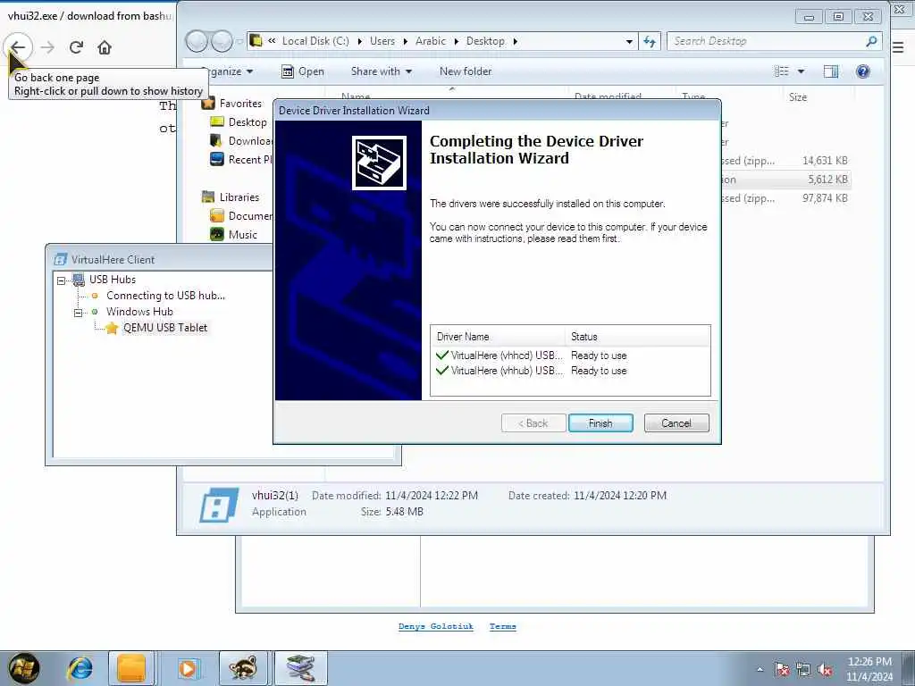Open Windows Media Player from taskbar
Image resolution: width=915 pixels, height=686 pixels.
tap(188, 668)
